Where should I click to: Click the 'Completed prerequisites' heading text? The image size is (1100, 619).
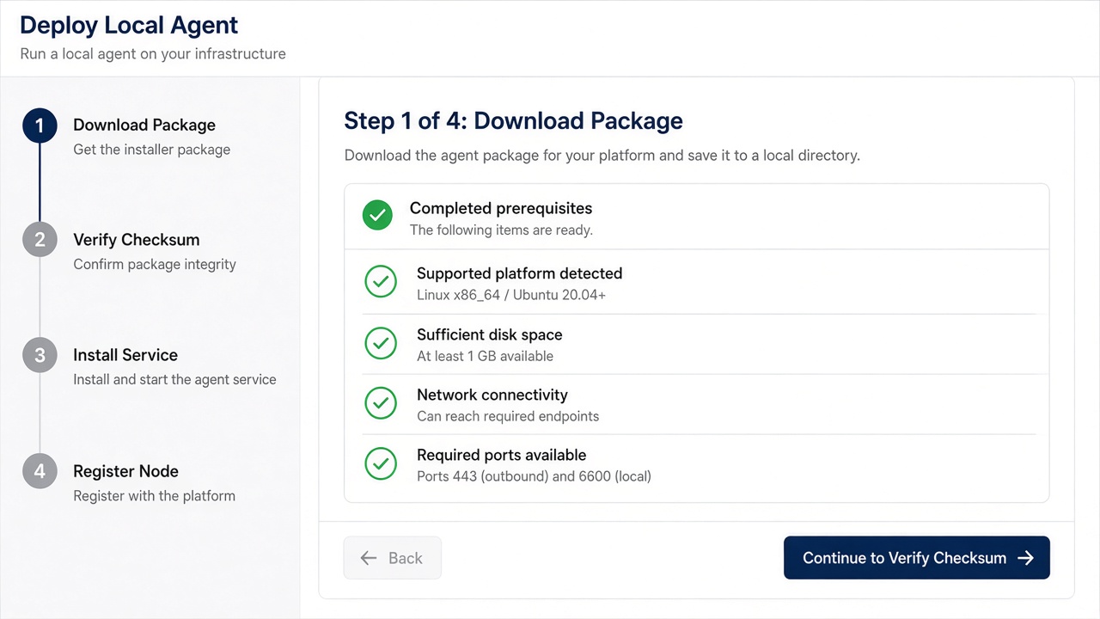(x=501, y=208)
